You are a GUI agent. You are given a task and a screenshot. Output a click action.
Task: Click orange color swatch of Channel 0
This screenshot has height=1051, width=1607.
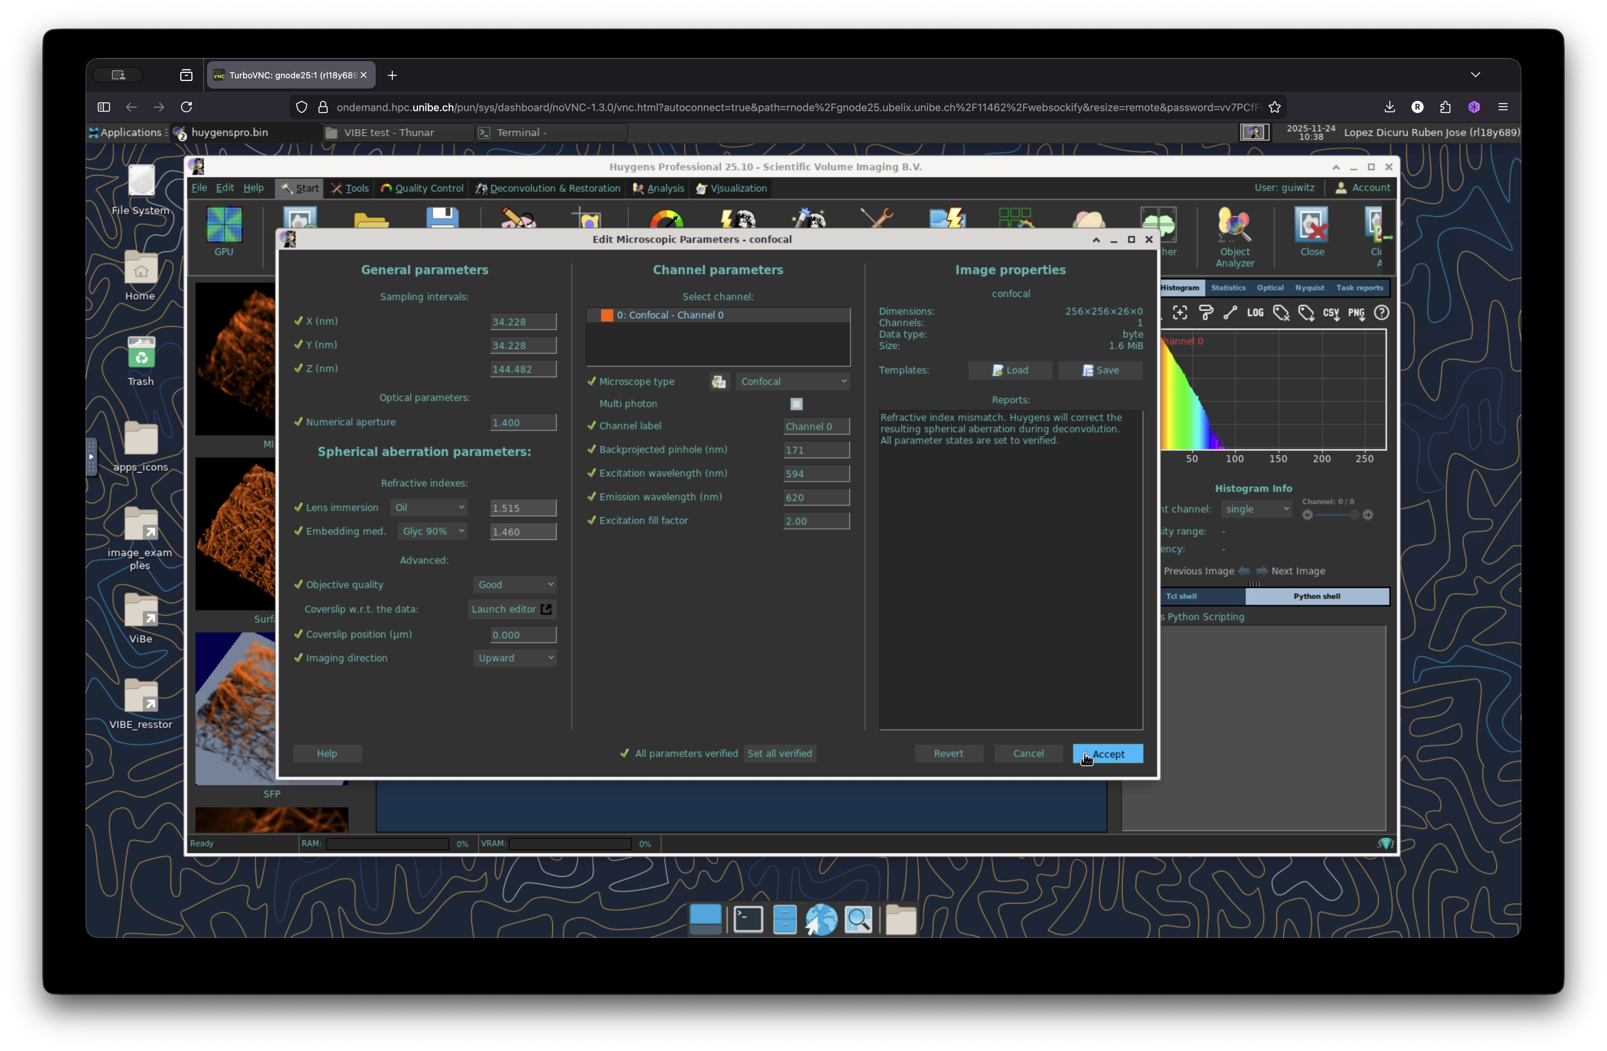[x=606, y=315]
